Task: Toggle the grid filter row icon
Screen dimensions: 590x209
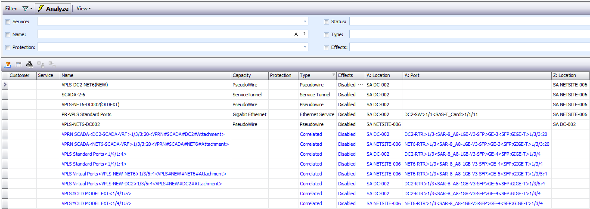Action: point(8,65)
